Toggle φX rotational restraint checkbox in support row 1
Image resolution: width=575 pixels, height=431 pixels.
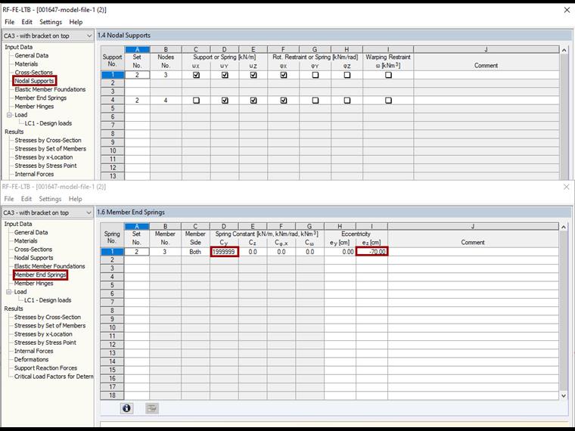[284, 75]
